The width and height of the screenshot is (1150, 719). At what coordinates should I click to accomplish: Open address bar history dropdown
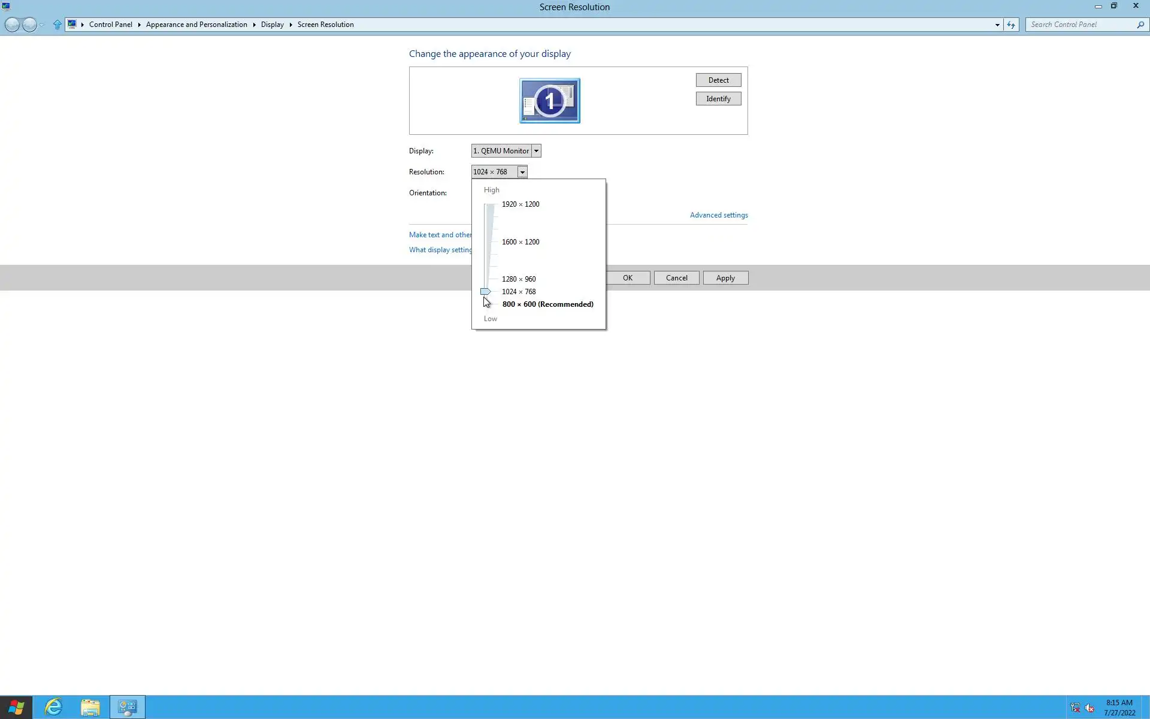point(997,25)
